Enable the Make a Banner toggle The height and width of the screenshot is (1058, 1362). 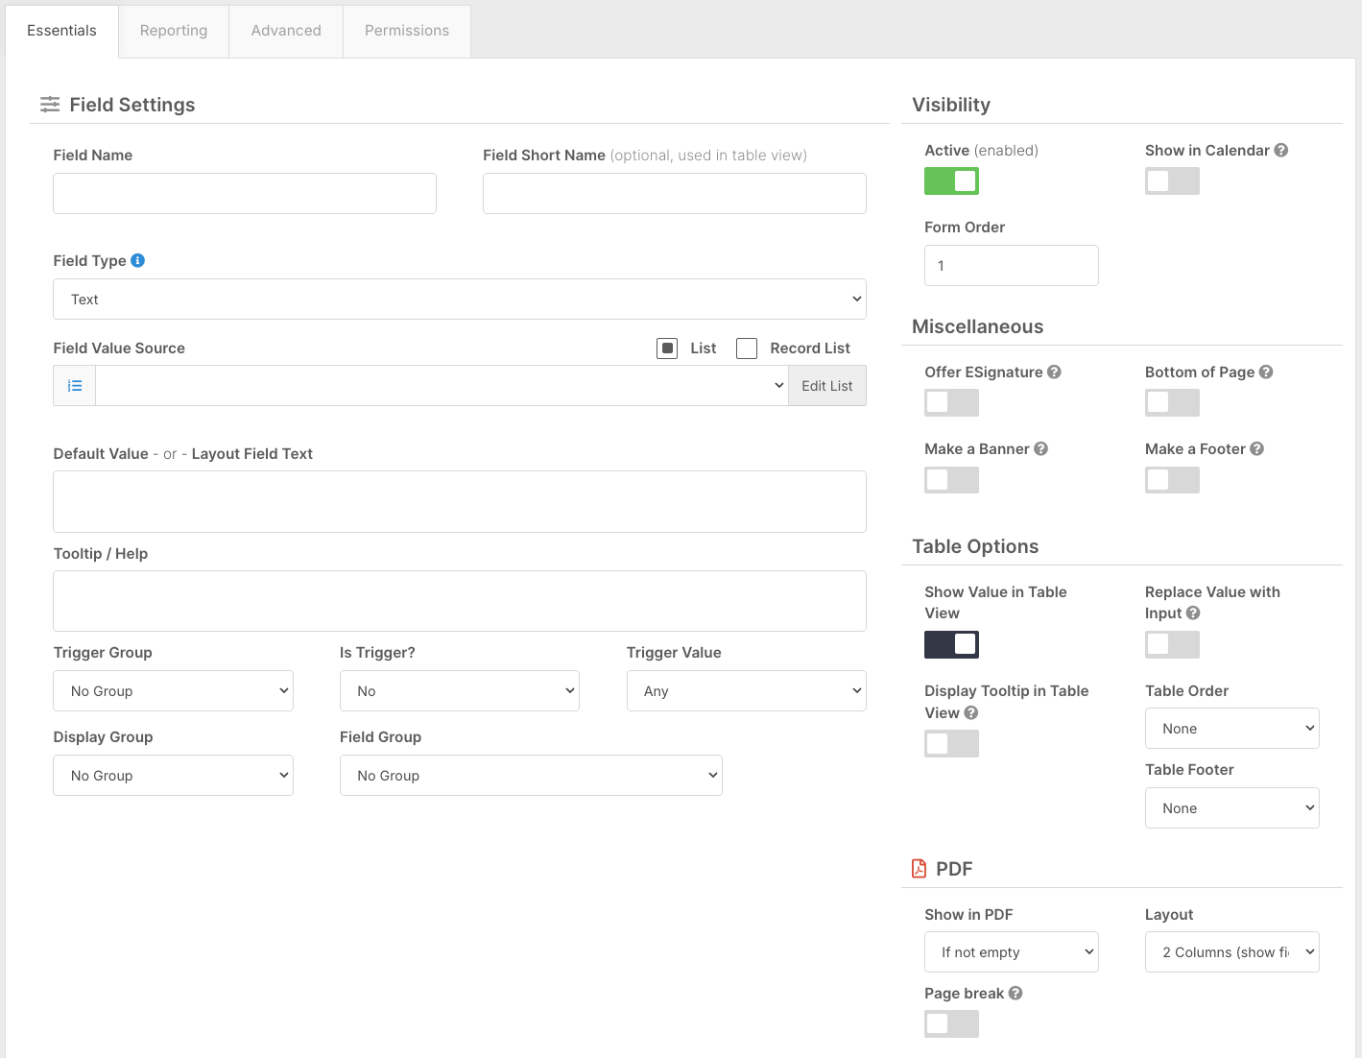pos(951,480)
